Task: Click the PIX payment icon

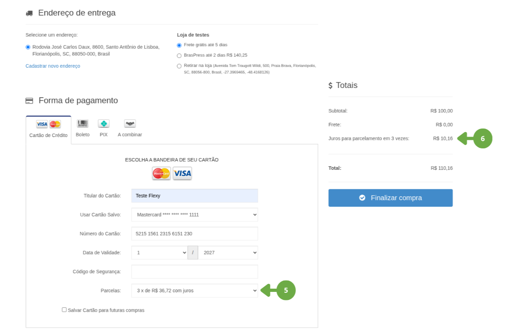Action: click(104, 124)
